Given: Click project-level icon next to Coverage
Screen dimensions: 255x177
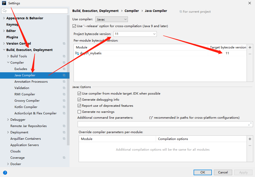Looking at the screenshot, I should [x=64, y=158].
